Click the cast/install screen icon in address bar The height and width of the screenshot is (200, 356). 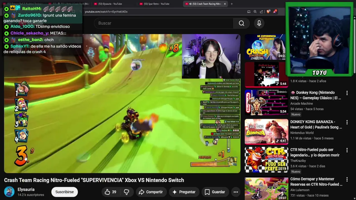pyautogui.click(x=249, y=12)
